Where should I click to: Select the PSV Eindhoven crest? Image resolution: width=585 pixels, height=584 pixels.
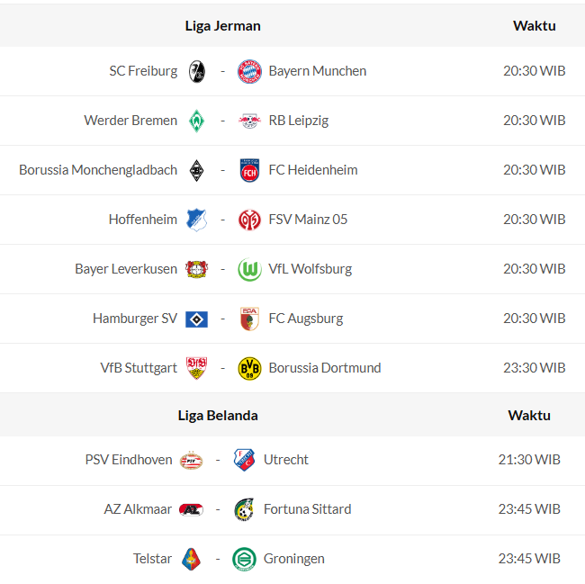click(x=192, y=460)
